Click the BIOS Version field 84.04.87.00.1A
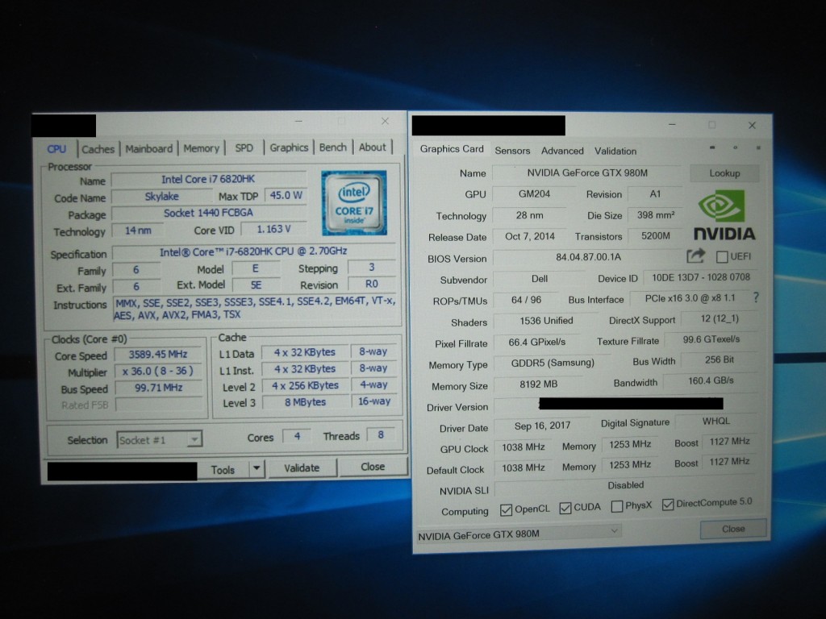Screen dimensions: 826x619 [x=588, y=257]
